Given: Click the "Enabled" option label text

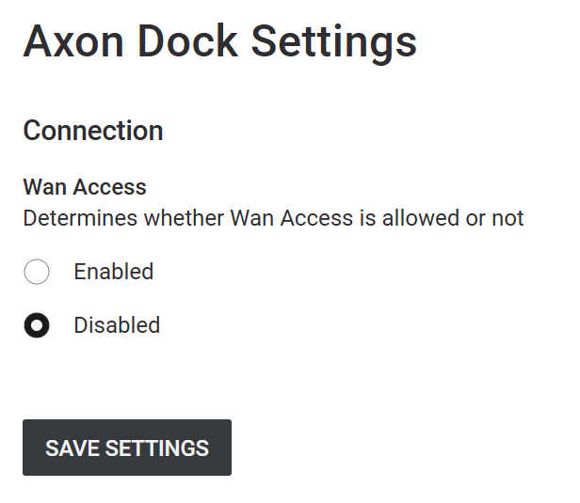Looking at the screenshot, I should pos(113,273).
